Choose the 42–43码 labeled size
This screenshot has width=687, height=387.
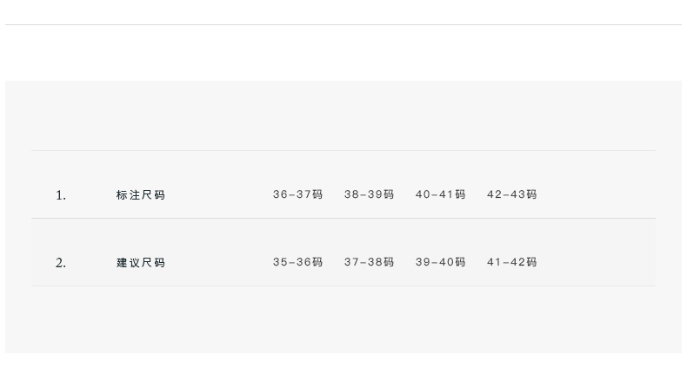point(511,194)
